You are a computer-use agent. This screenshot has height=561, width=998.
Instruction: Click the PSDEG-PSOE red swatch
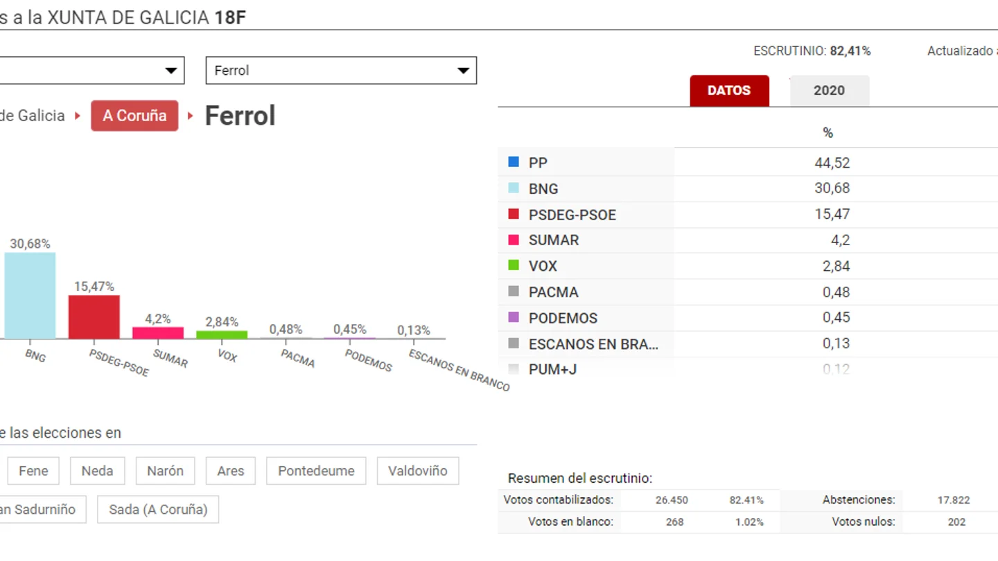[x=514, y=214]
